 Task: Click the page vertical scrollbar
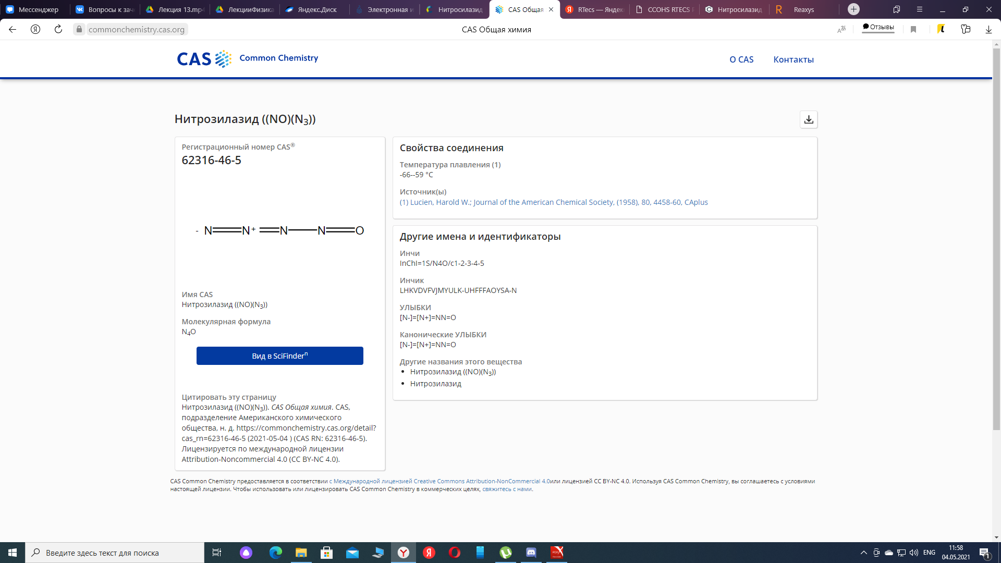996,240
